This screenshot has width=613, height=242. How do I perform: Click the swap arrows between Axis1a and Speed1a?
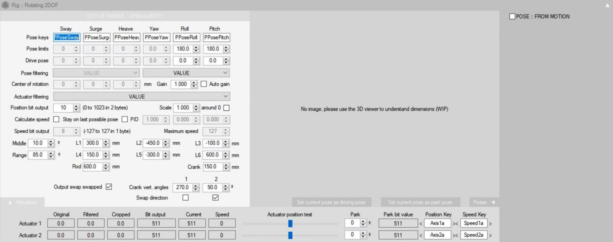tap(455, 224)
